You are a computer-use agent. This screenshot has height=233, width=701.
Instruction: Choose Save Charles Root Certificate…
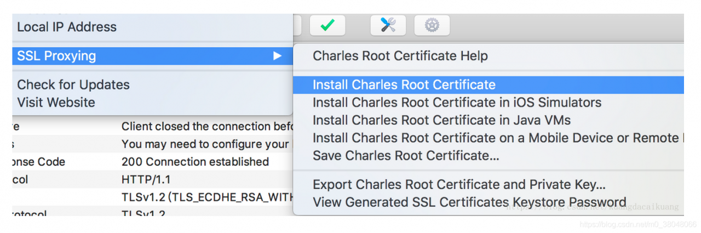(489, 156)
